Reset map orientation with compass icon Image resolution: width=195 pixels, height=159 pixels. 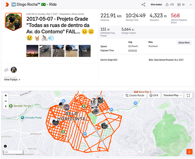[6, 107]
